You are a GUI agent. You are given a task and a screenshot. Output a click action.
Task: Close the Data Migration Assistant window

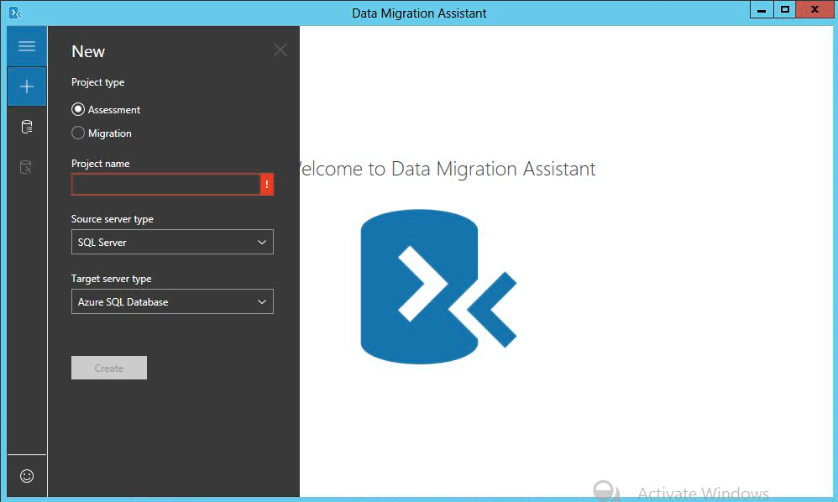click(814, 9)
